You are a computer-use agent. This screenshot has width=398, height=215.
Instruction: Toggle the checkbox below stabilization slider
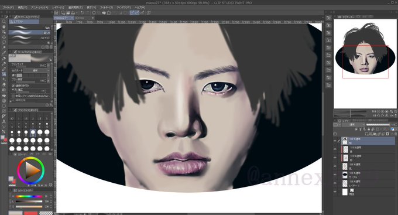[13, 96]
